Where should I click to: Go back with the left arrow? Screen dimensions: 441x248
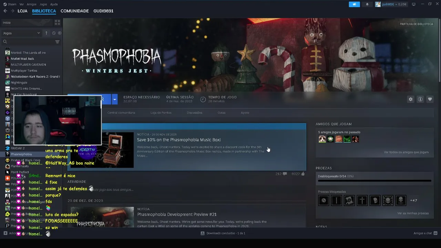pyautogui.click(x=5, y=11)
